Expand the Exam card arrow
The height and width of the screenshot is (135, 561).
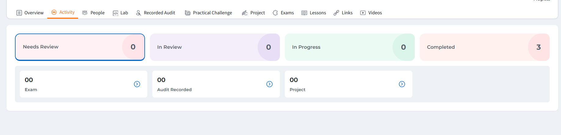(137, 84)
